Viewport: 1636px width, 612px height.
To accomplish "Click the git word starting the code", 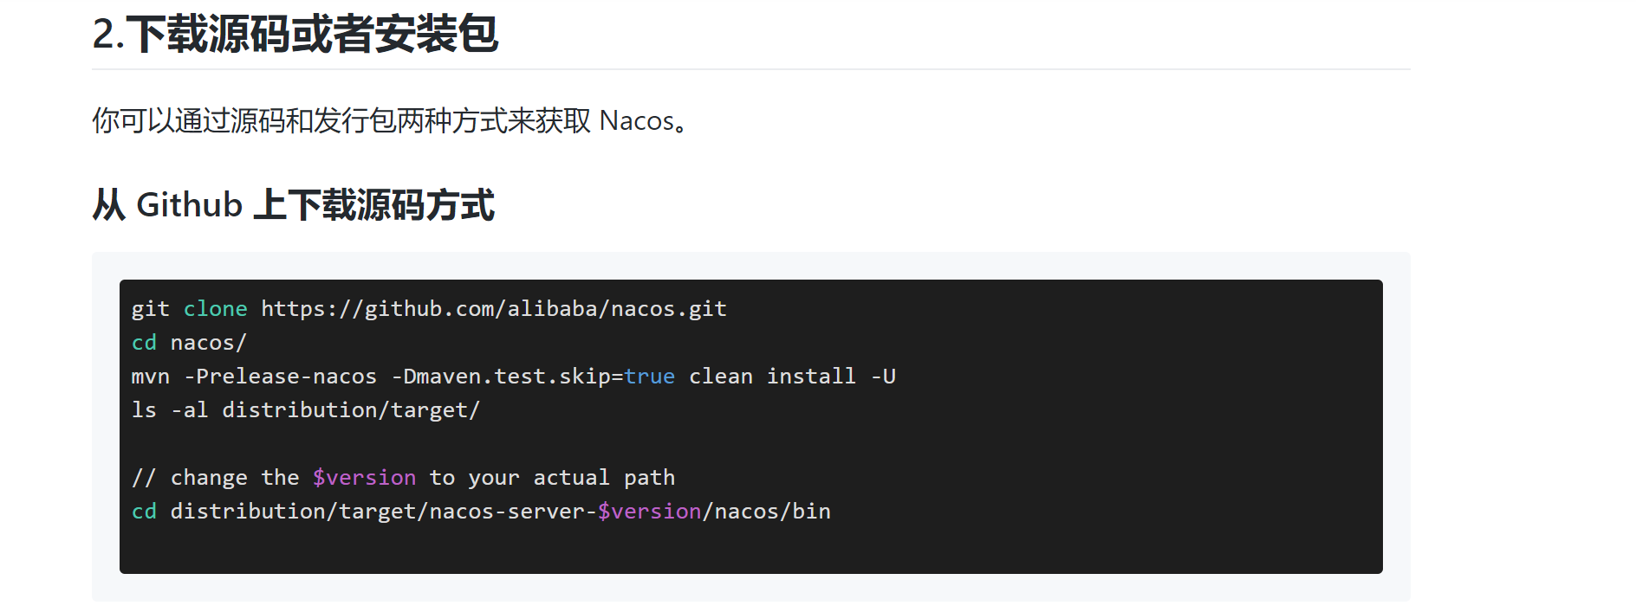I will click(150, 309).
